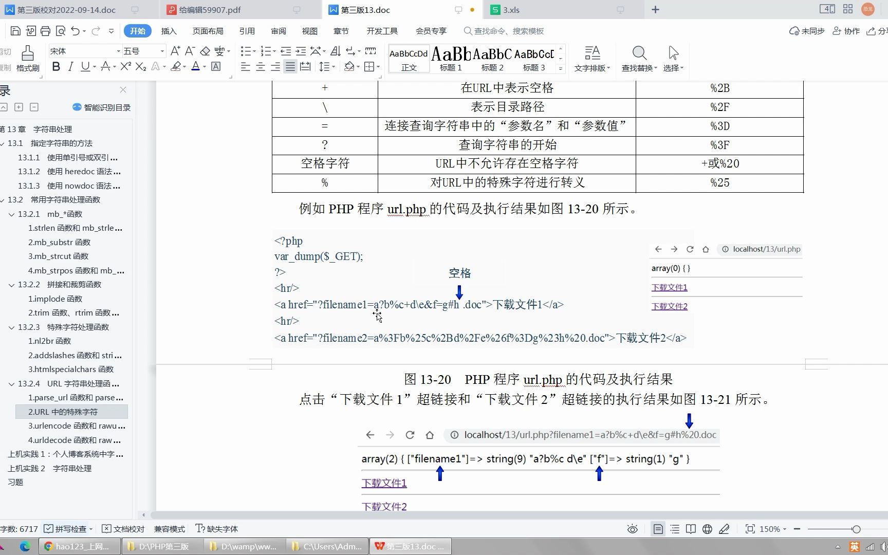
Task: Open font size dropdown 五号
Action: [162, 51]
